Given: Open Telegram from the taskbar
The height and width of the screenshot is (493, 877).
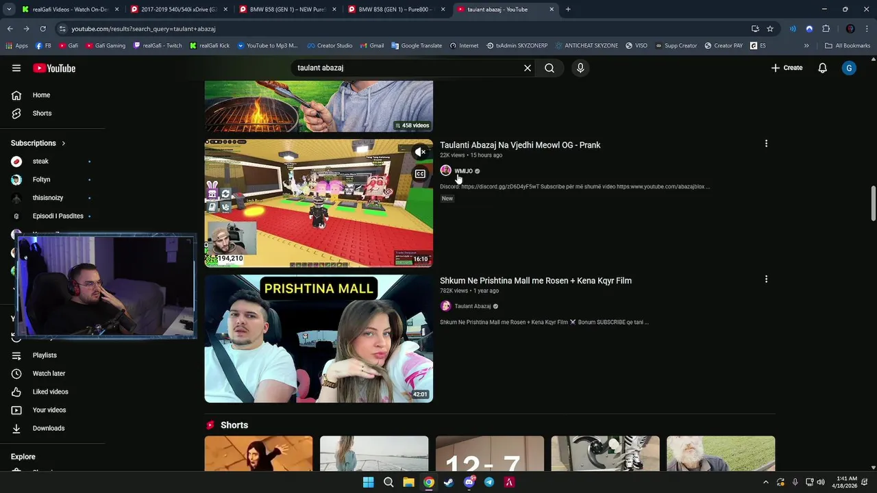Looking at the screenshot, I should click(489, 482).
